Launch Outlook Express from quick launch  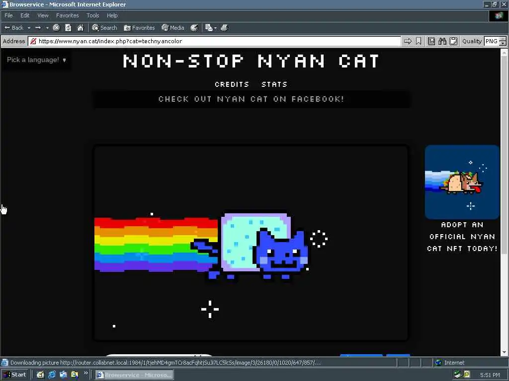pyautogui.click(x=63, y=375)
